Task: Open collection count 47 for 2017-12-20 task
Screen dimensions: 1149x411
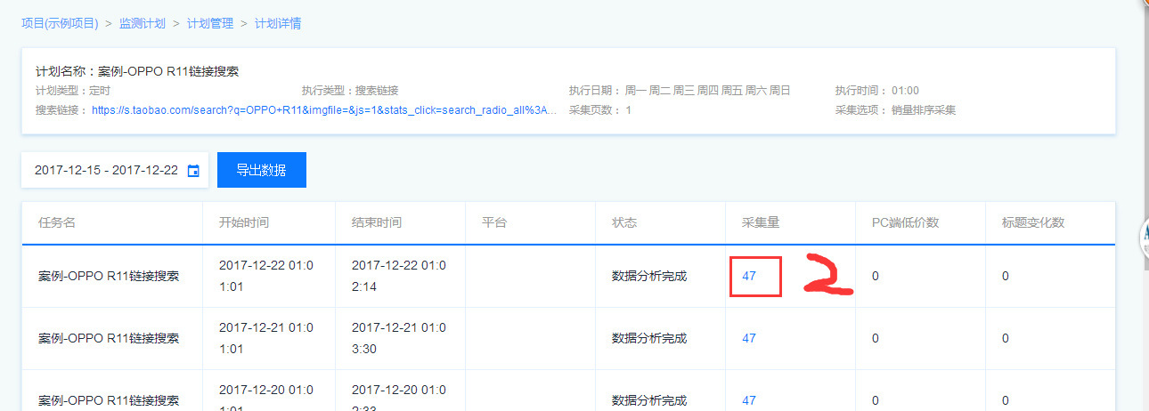Action: click(749, 400)
